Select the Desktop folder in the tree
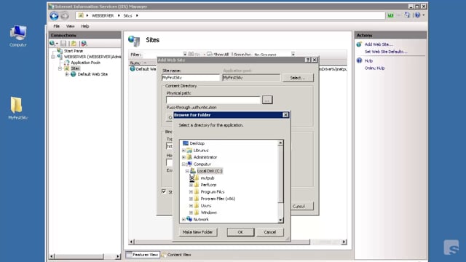Image resolution: width=466 pixels, height=262 pixels. [197, 143]
